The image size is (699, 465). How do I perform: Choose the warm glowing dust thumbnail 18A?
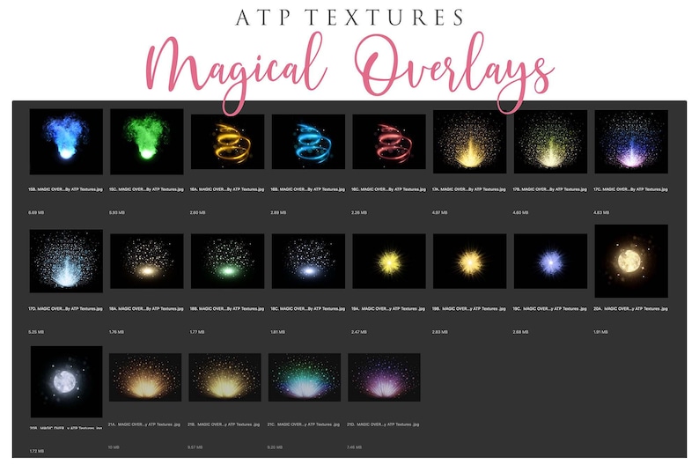(147, 262)
